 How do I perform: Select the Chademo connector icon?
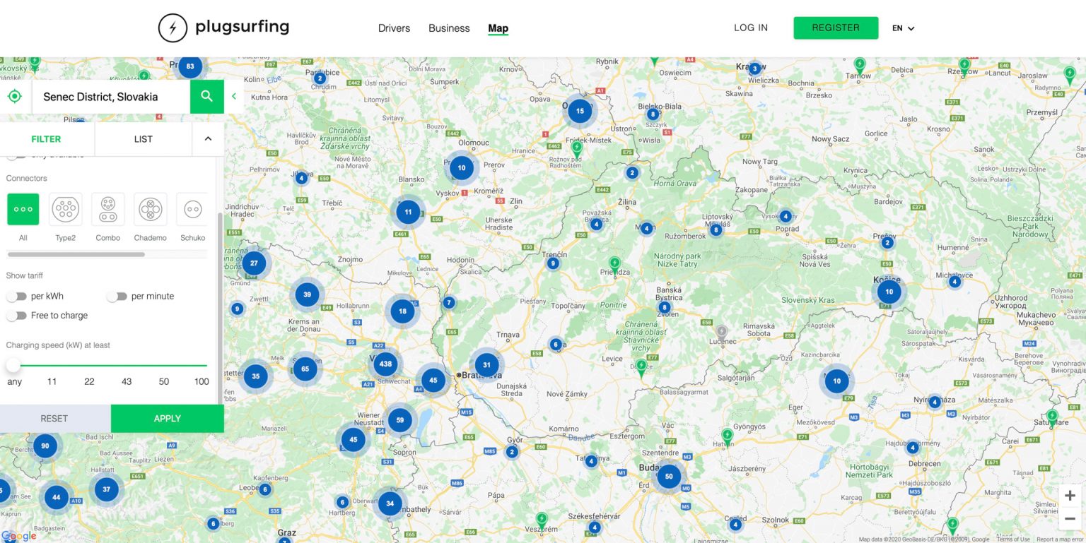coord(151,209)
